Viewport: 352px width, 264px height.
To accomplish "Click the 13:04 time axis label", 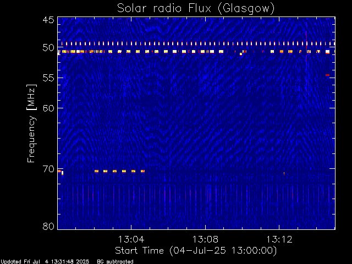I will pos(131,239).
